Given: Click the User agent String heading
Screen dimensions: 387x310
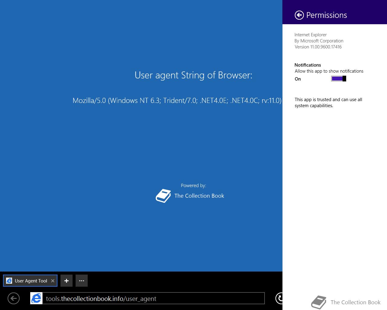Looking at the screenshot, I should click(x=193, y=75).
